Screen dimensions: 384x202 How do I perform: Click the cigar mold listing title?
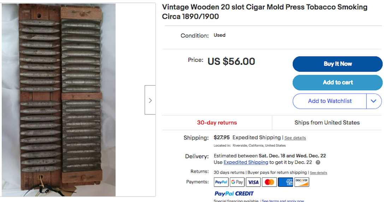pyautogui.click(x=265, y=12)
